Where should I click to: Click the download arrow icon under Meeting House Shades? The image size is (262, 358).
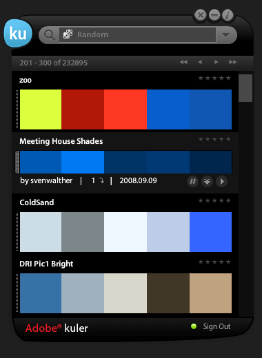pos(207,181)
